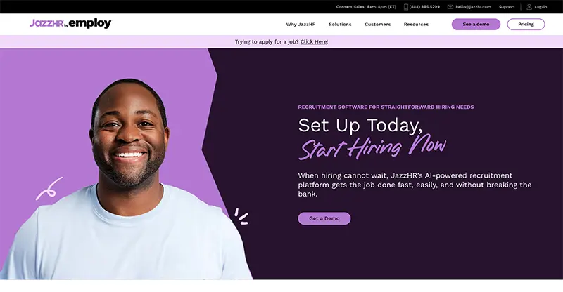Select the Log-in link
The width and height of the screenshot is (563, 292).
tap(540, 7)
